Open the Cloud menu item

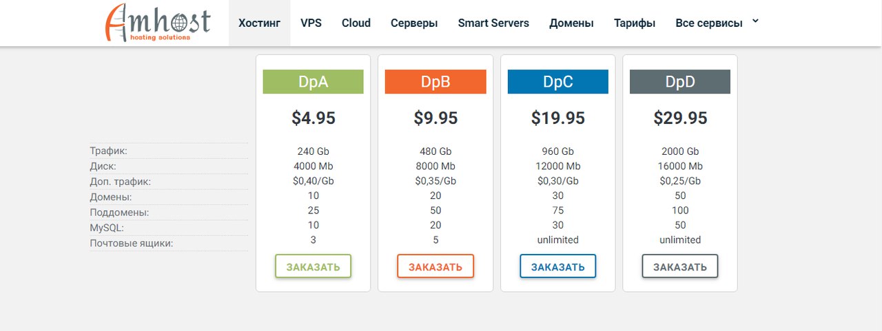[x=356, y=23]
